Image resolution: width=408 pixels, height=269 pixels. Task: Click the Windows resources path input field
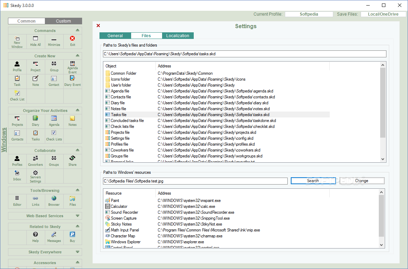click(x=195, y=181)
